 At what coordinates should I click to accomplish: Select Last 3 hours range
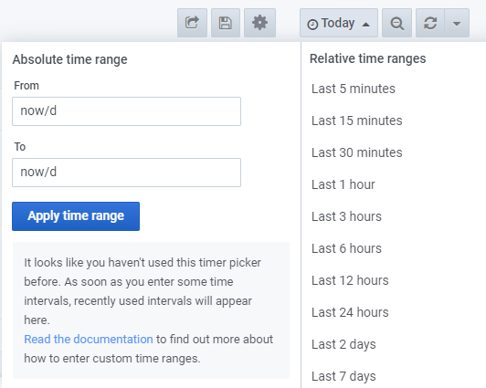(346, 216)
